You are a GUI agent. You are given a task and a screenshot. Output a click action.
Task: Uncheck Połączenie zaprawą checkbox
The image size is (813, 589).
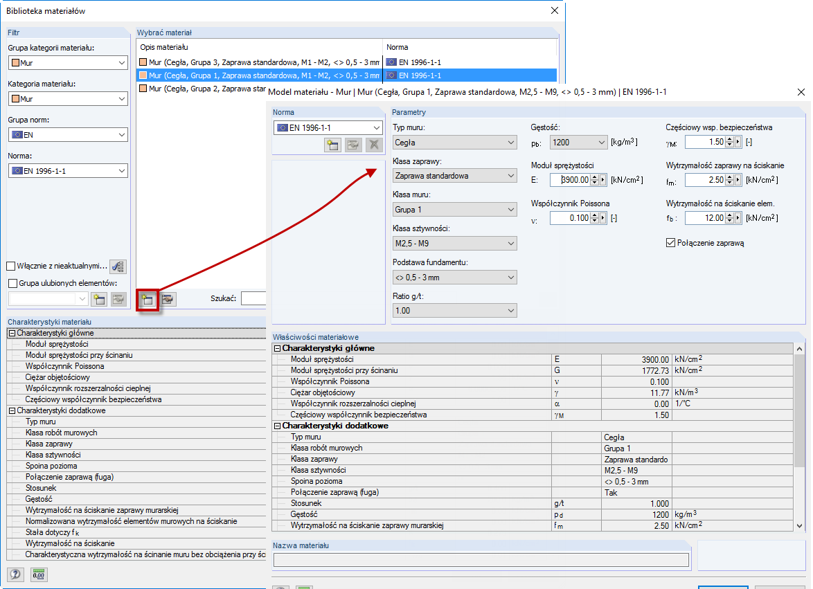670,242
